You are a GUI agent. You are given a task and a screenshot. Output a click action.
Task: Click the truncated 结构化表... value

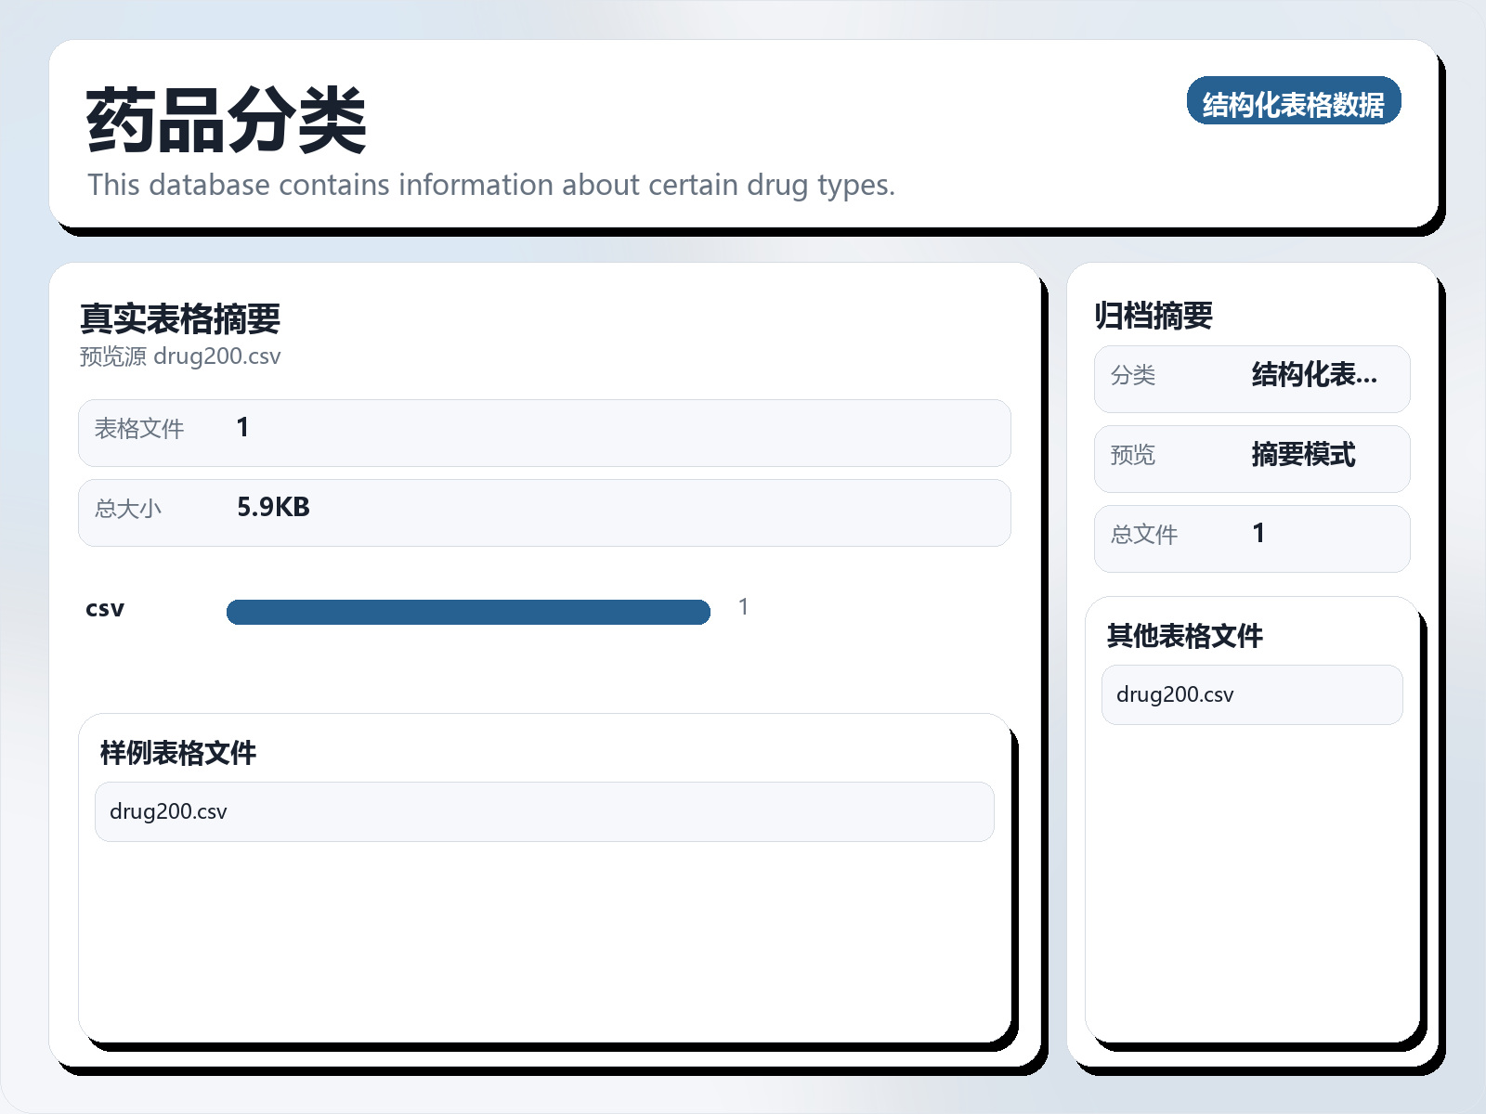[x=1313, y=375]
